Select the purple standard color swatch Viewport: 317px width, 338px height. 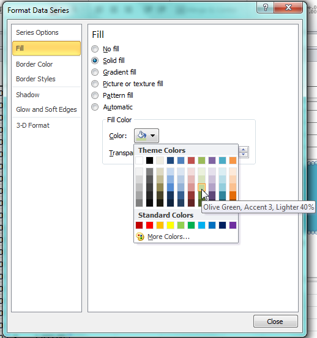pos(233,226)
